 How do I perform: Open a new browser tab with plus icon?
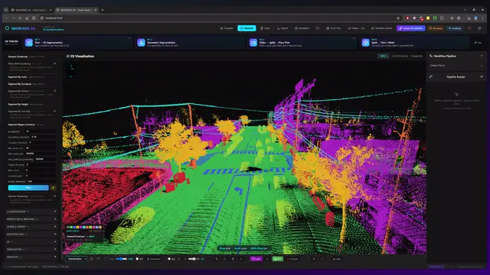click(x=102, y=10)
